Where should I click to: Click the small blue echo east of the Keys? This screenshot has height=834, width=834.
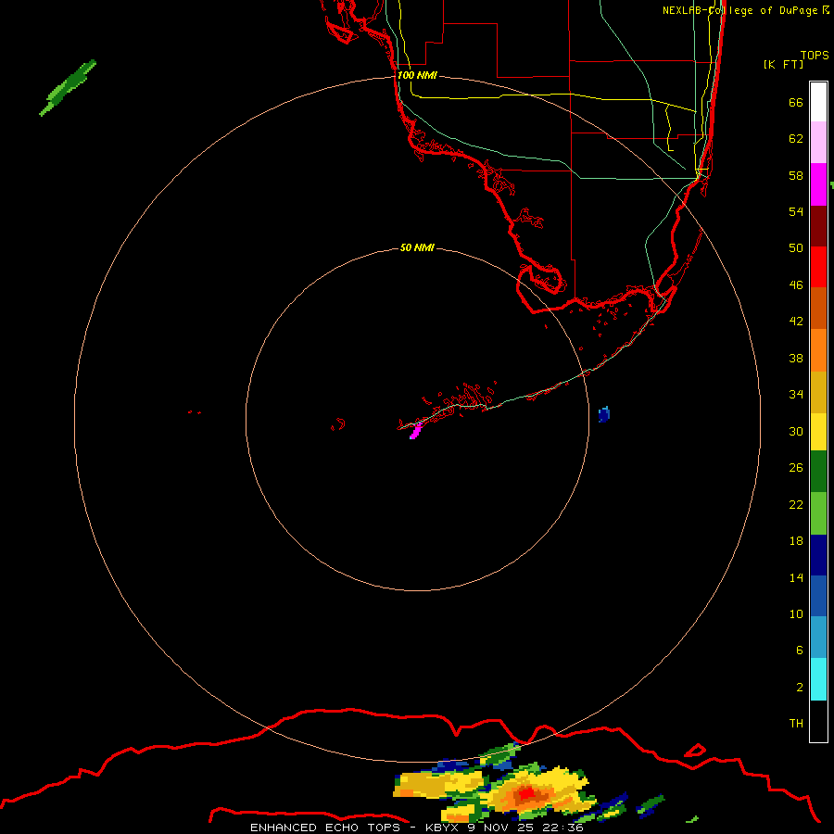coord(603,414)
